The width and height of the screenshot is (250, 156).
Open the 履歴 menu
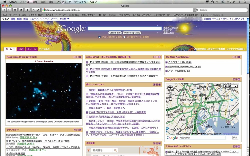[51, 2]
